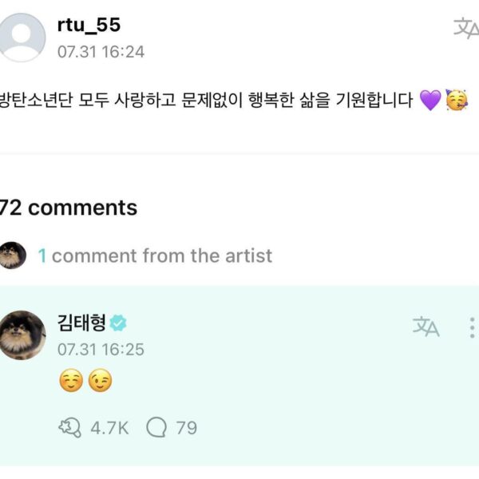This screenshot has width=479, height=479.
Task: Tap the verified badge beside 김태형
Action: pyautogui.click(x=119, y=323)
